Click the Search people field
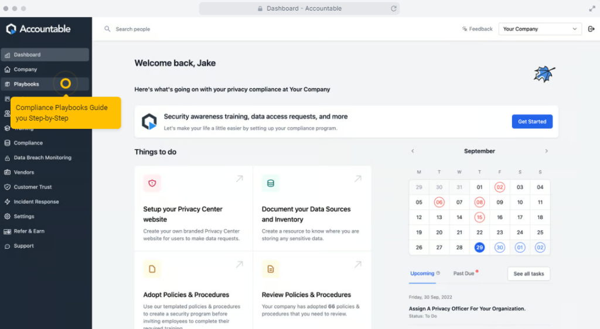This screenshot has height=329, width=600. click(x=133, y=29)
